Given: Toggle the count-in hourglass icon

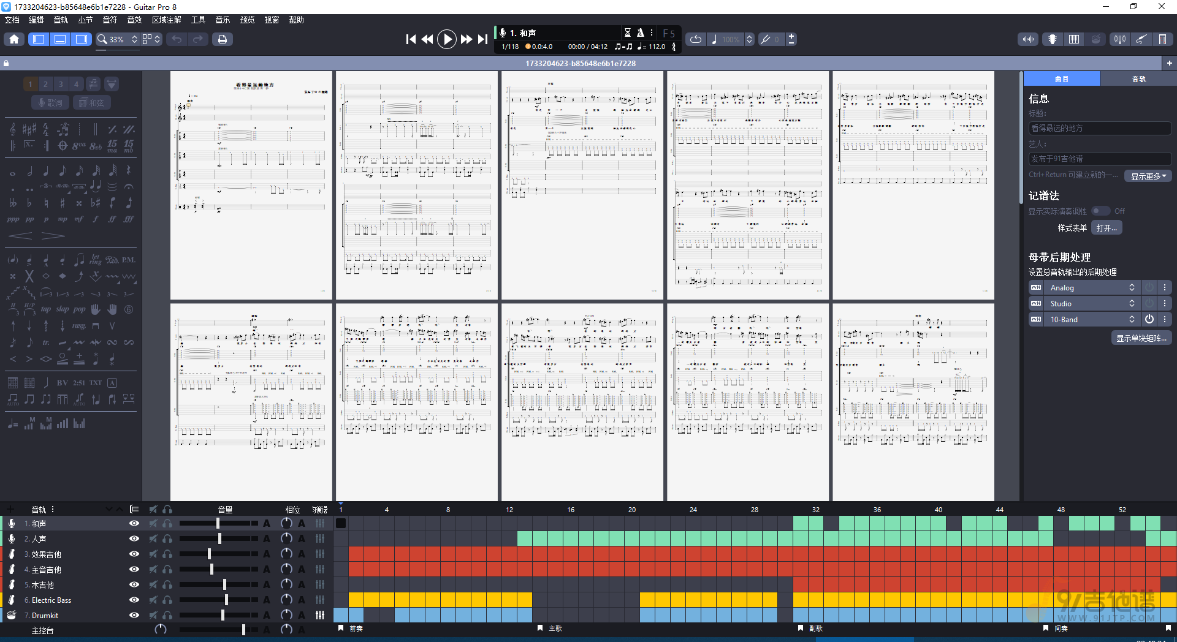Looking at the screenshot, I should 627,32.
